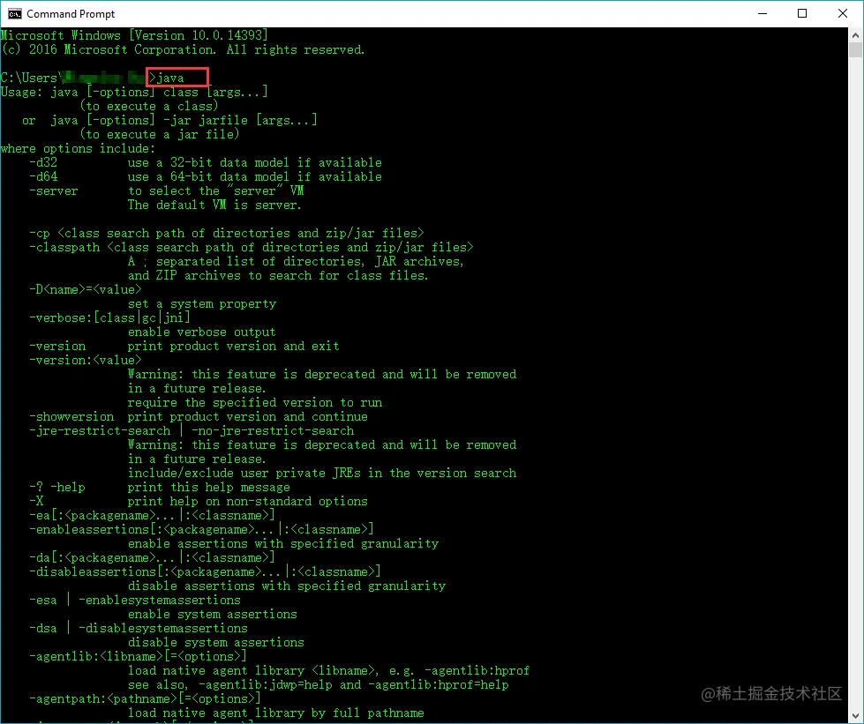Click the '-agentlib:<libname>' option line
The width and height of the screenshot is (864, 724).
(138, 656)
